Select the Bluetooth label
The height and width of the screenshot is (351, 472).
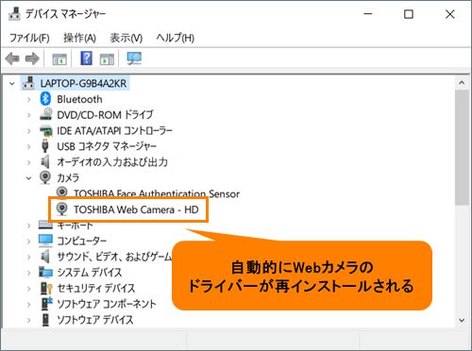click(79, 99)
